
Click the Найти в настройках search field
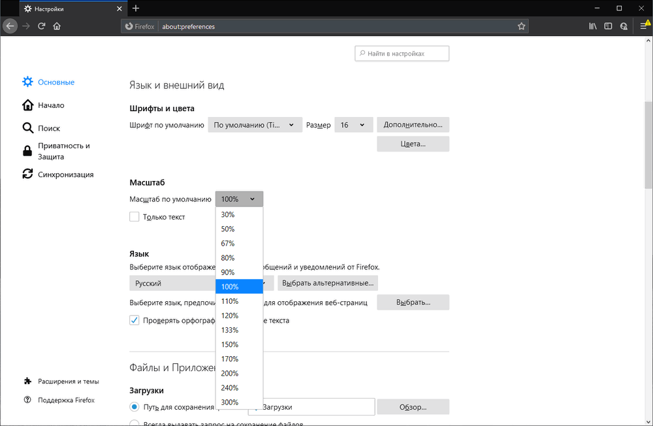click(402, 53)
